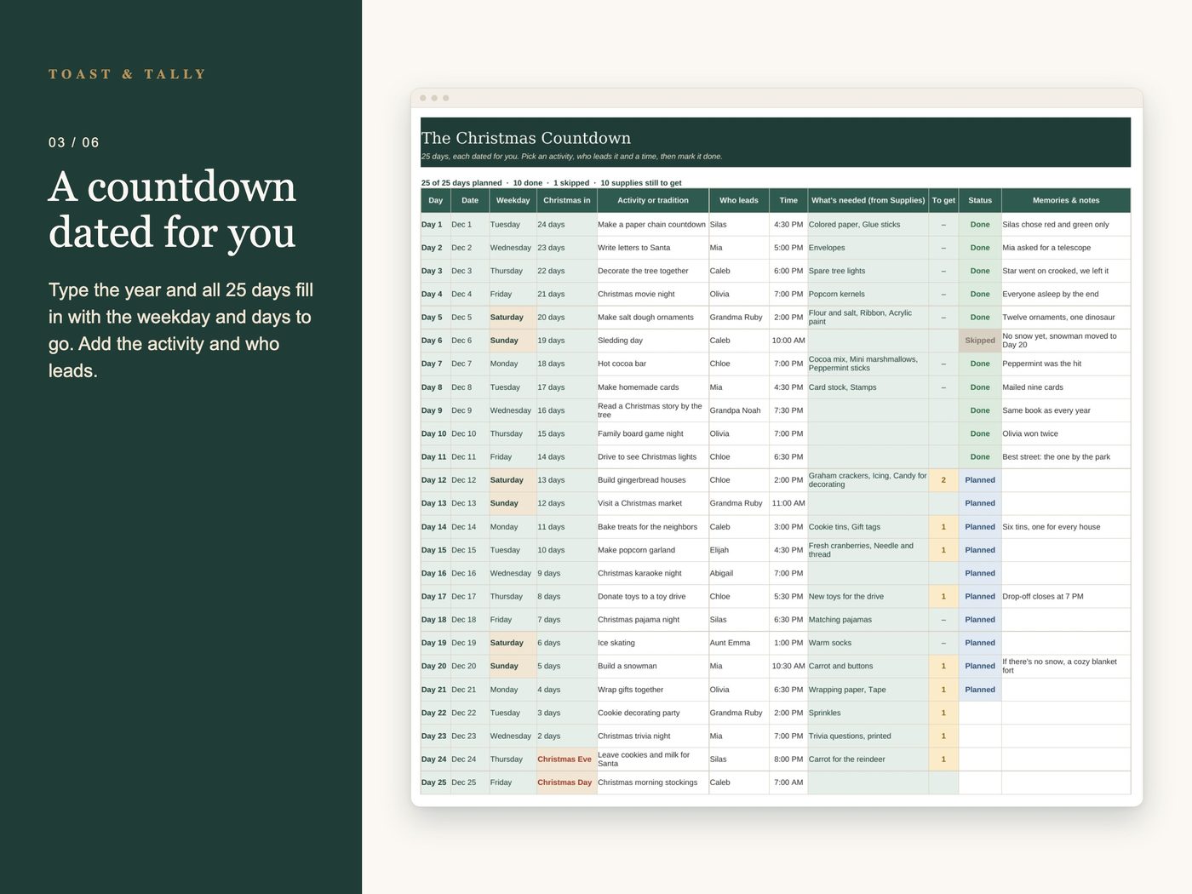Click the "TOAST & TALLY" brand name

click(128, 74)
